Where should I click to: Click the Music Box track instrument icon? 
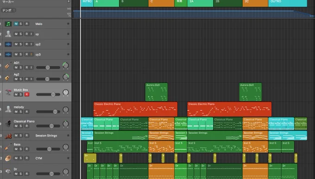8,92
